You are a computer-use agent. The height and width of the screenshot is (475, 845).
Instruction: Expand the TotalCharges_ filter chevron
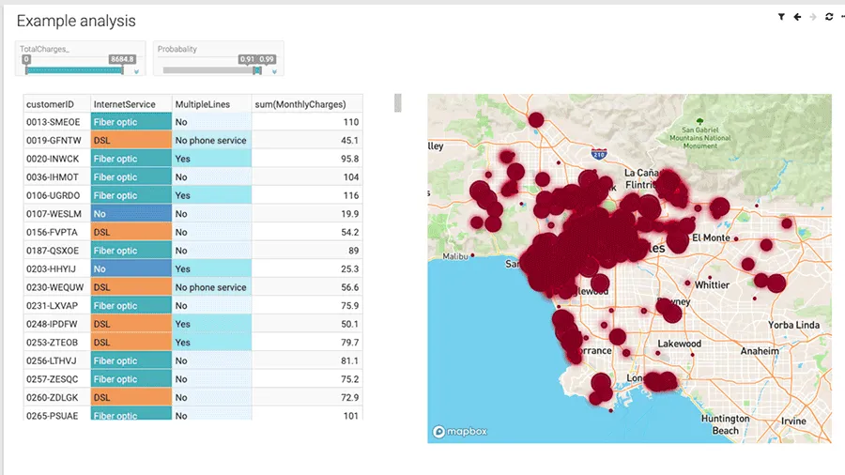pos(137,71)
